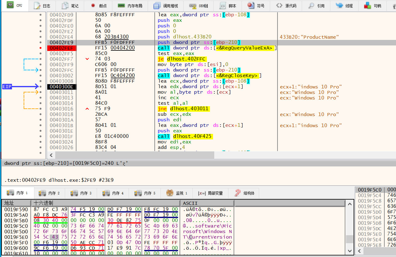
Task: Toggle breakpoint dot at row 00402FF5
Action: pyautogui.click(x=41, y=53)
